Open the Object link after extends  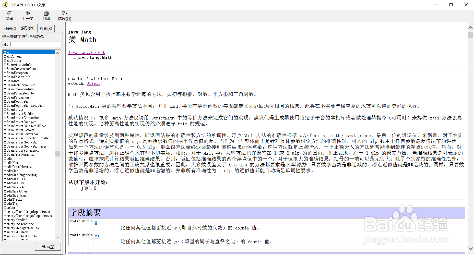[x=93, y=83]
